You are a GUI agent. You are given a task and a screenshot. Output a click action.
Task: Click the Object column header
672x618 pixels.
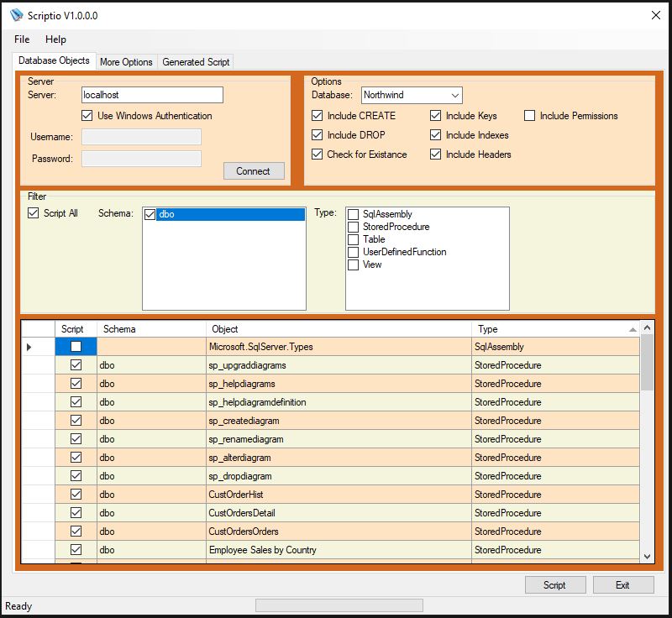click(339, 329)
